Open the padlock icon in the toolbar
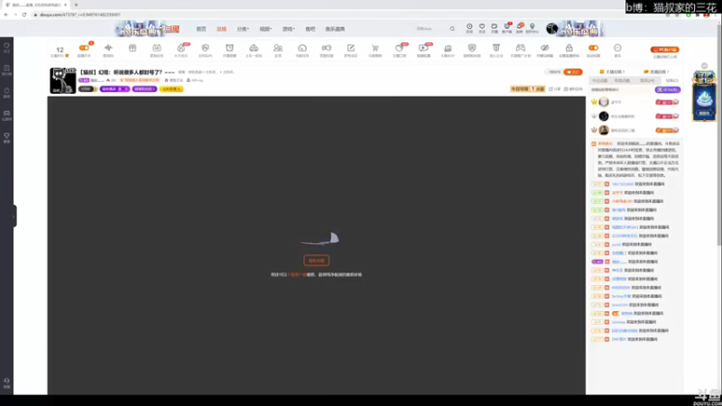722x406 pixels. [569, 48]
